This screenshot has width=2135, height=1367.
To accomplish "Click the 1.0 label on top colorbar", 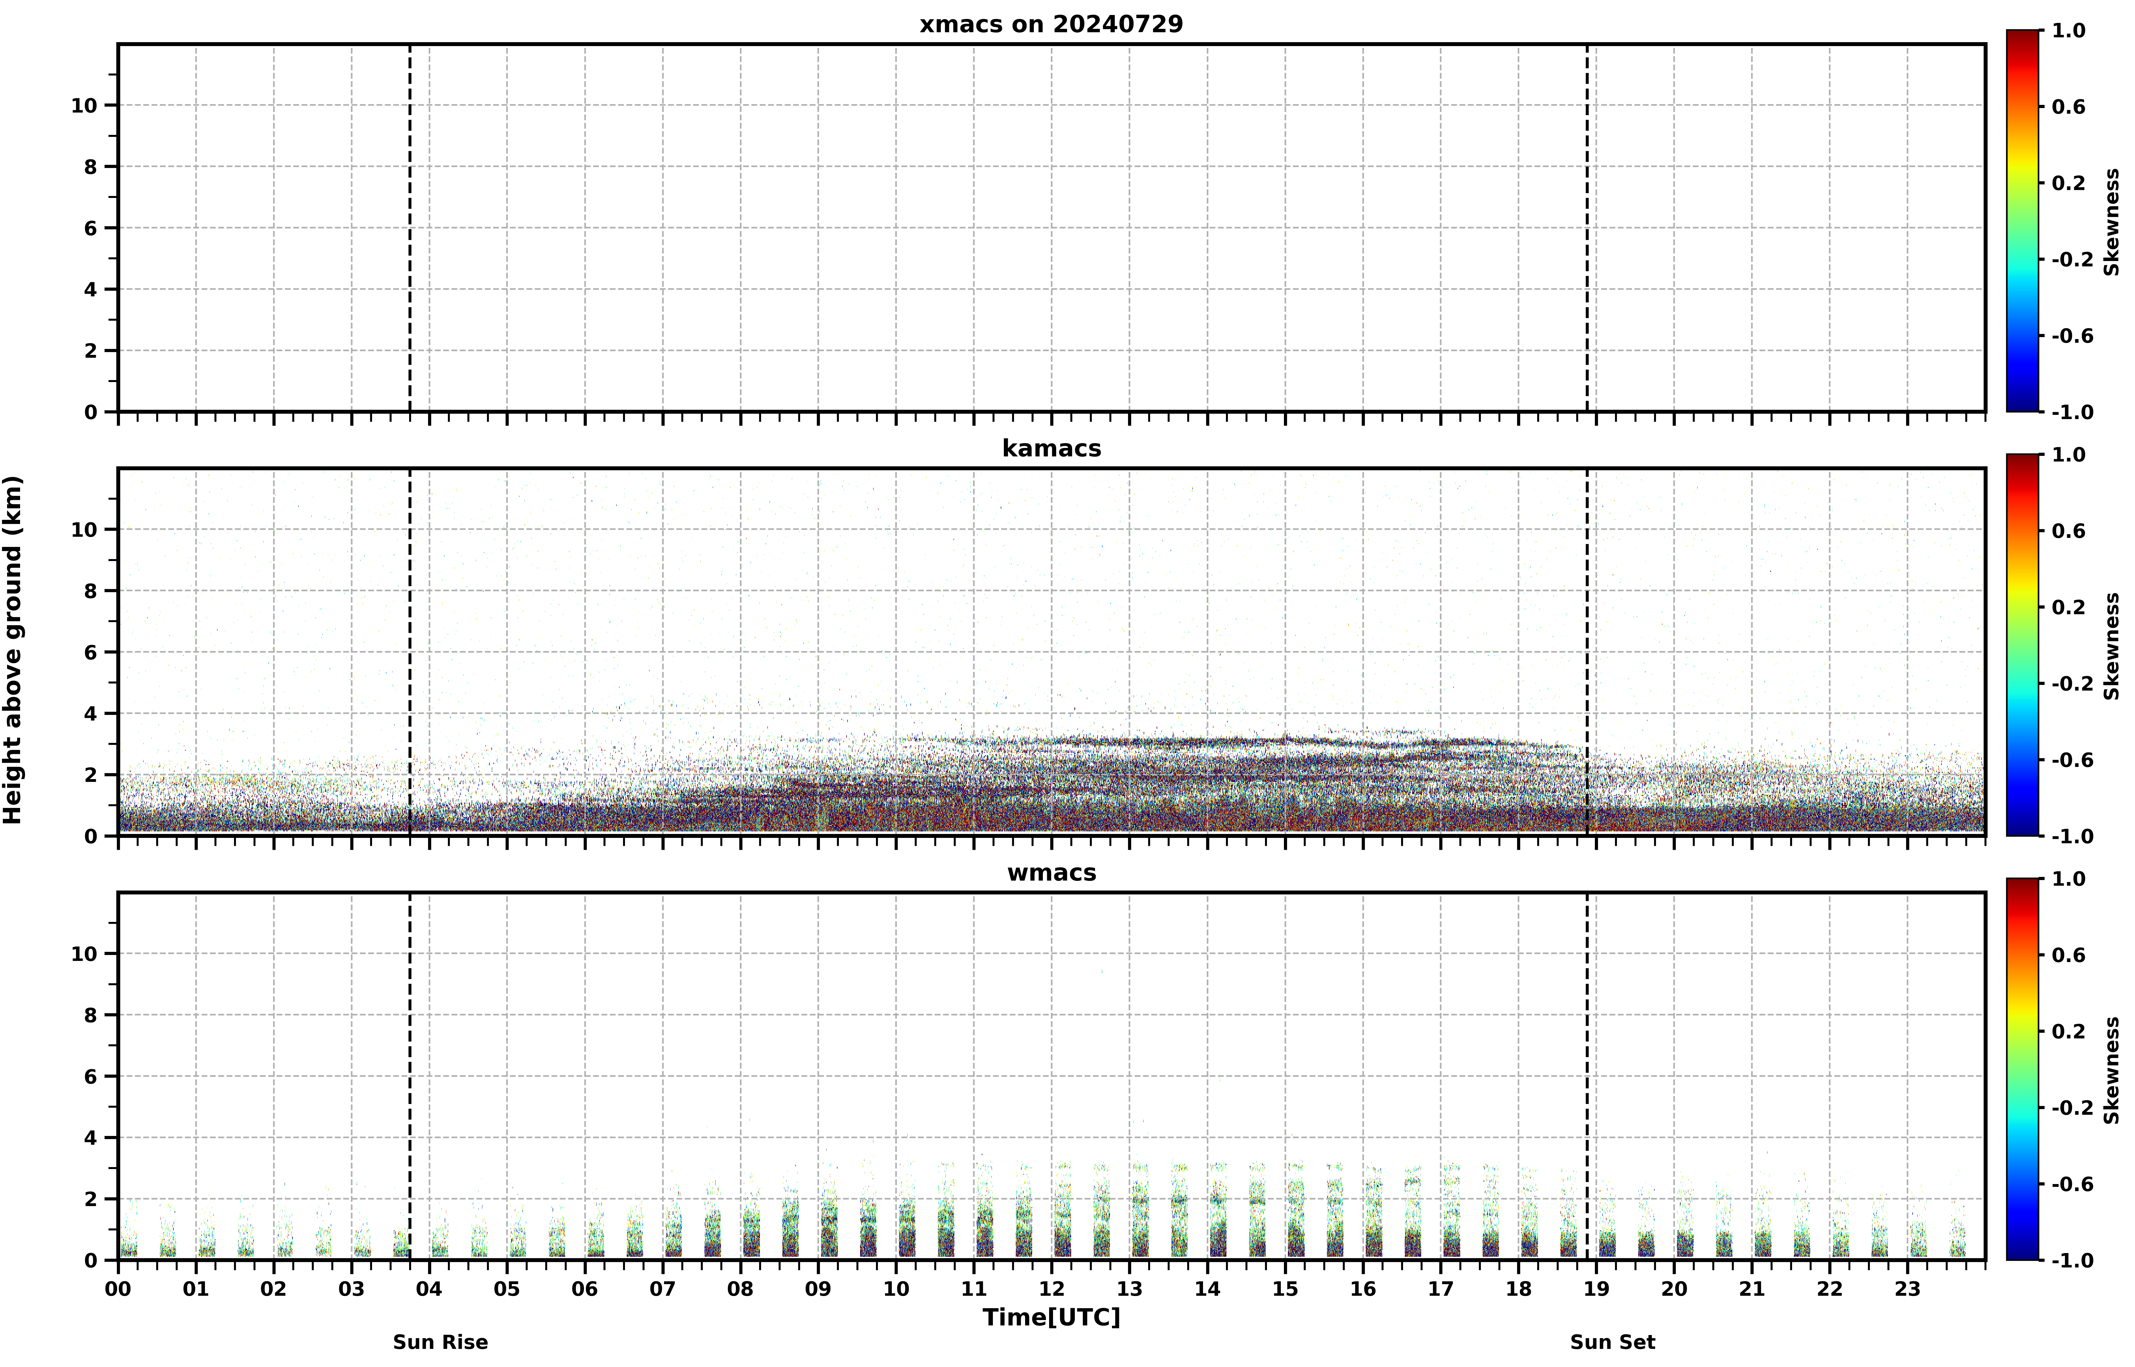I will point(2069,30).
